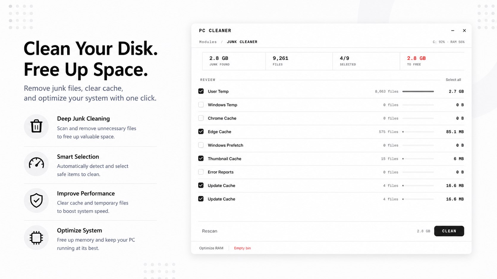The width and height of the screenshot is (497, 279).
Task: Click Optimize RAM in the footer
Action: tap(211, 248)
